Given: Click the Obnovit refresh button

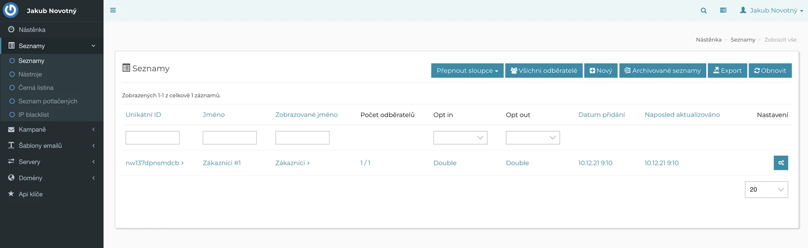Looking at the screenshot, I should pyautogui.click(x=770, y=71).
